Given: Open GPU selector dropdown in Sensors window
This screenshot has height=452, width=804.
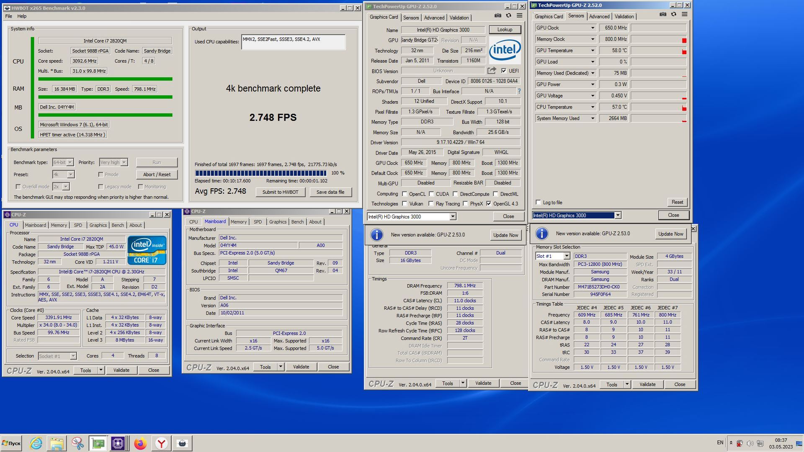Looking at the screenshot, I should (x=618, y=216).
